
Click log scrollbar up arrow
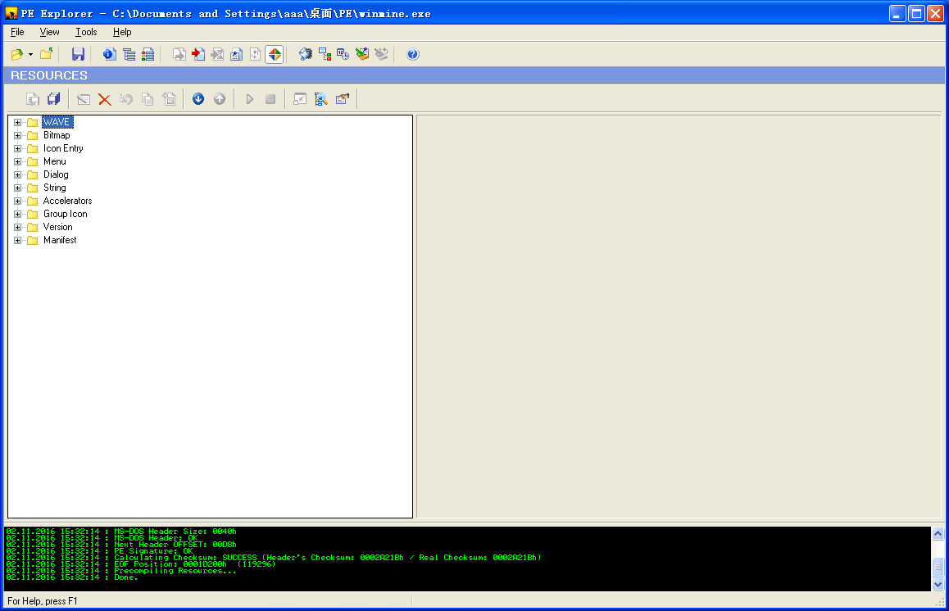[x=938, y=533]
